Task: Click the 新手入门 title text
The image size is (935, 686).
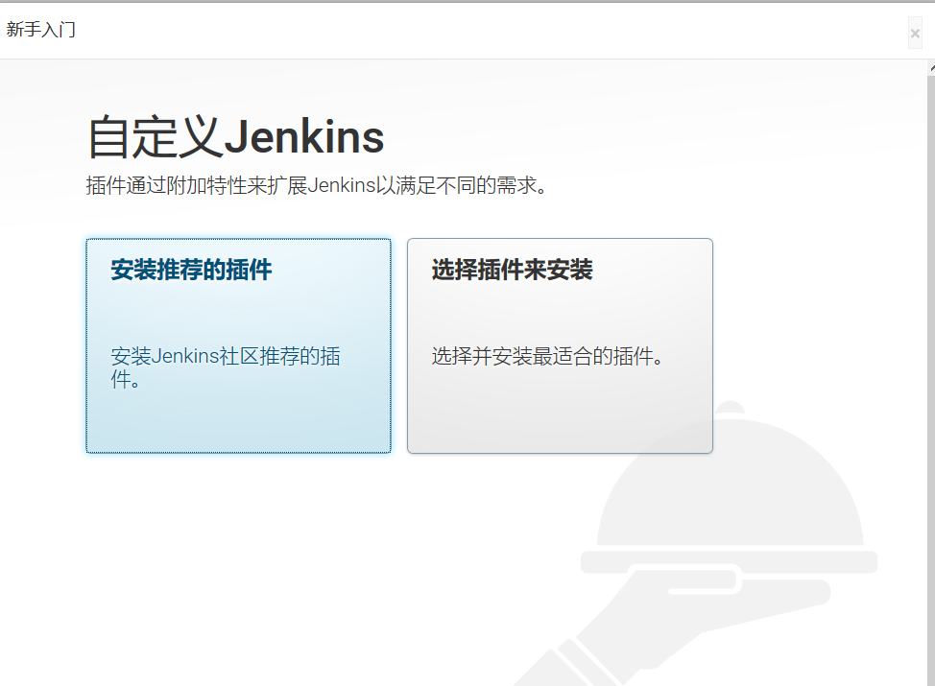Action: 40,29
